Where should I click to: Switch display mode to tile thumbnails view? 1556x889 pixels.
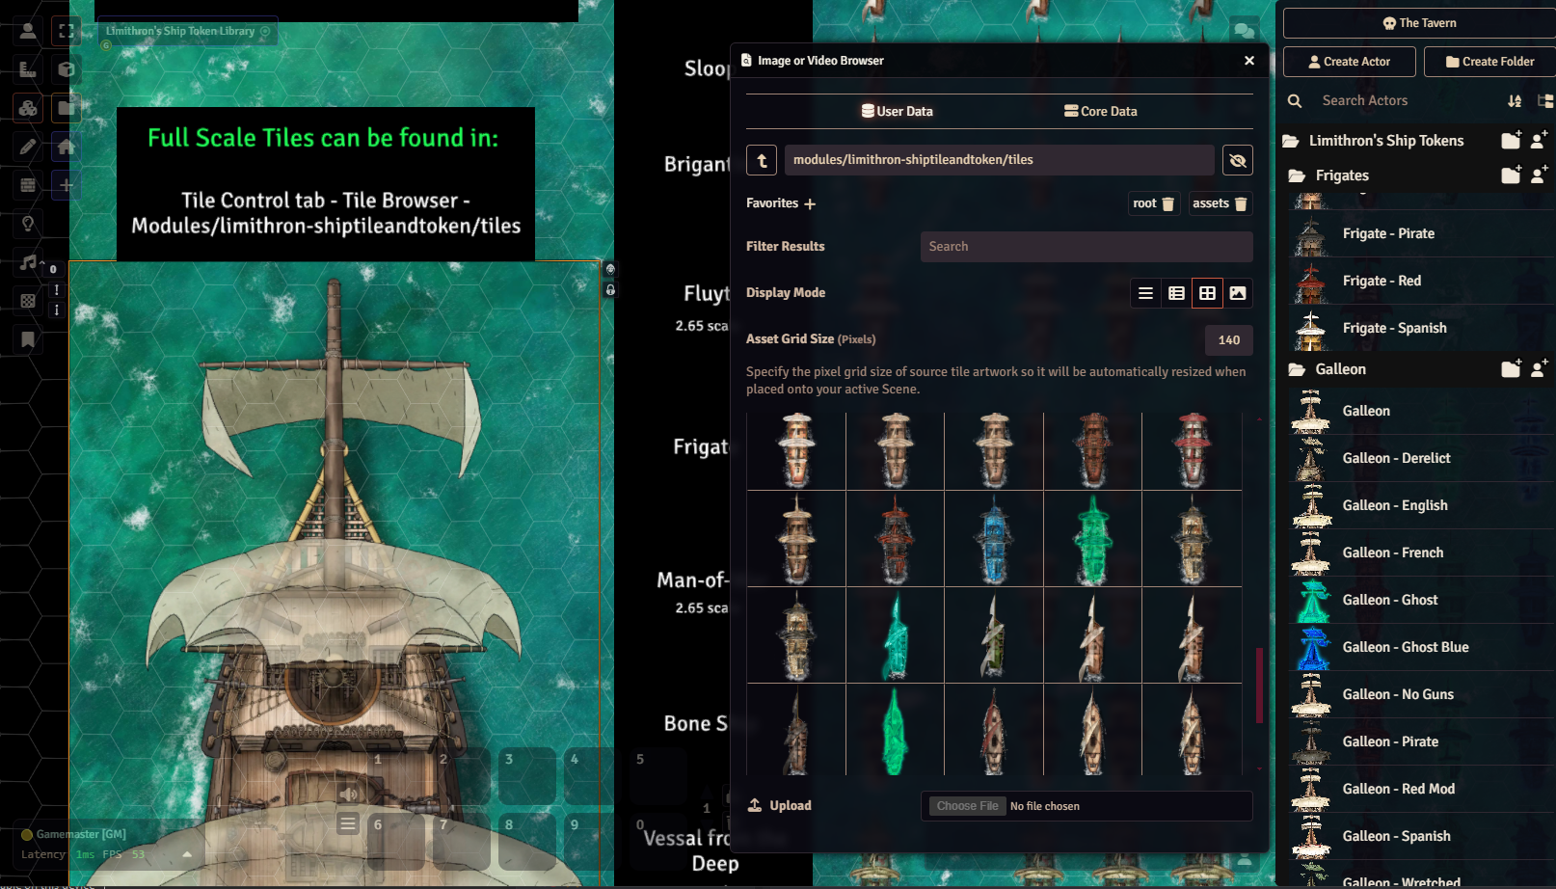pyautogui.click(x=1208, y=293)
